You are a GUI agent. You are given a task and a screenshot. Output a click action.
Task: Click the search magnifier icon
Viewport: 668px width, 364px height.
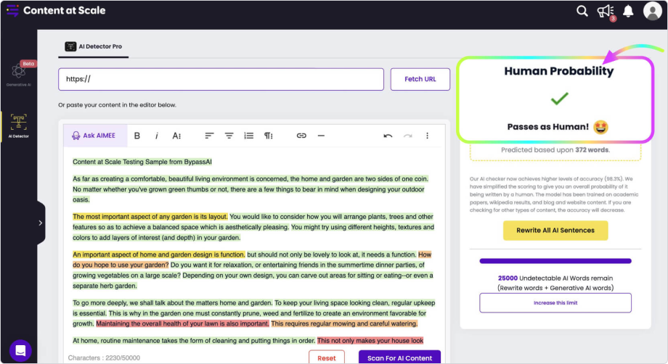(582, 11)
